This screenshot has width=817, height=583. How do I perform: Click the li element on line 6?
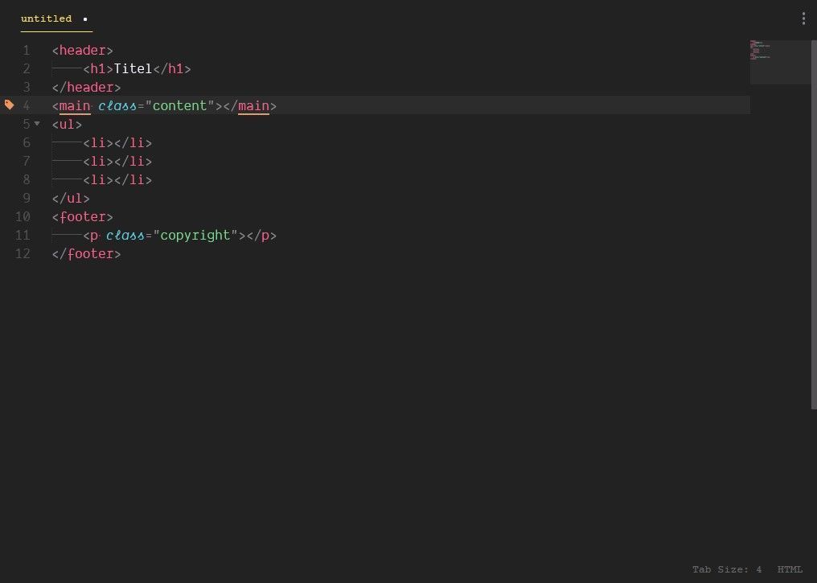(x=117, y=143)
